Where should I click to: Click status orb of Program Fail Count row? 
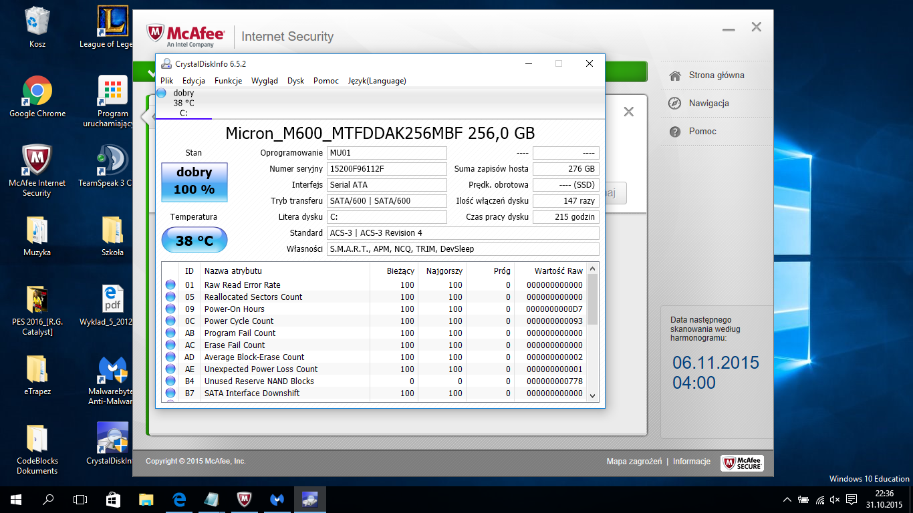pos(170,333)
